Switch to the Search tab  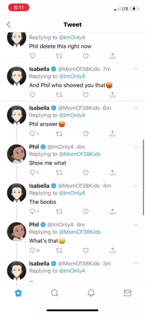tap(55, 293)
